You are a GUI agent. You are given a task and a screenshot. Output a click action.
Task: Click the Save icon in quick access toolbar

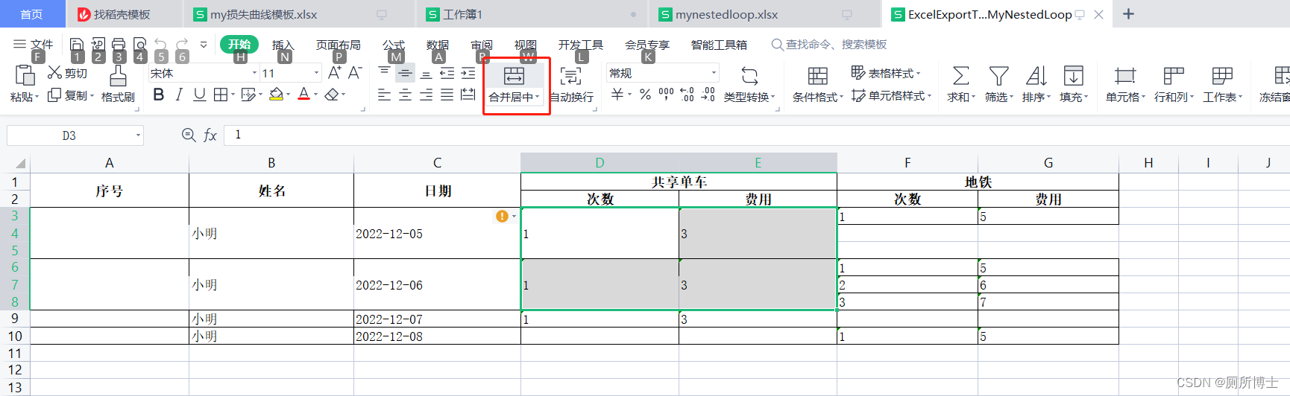tap(77, 45)
